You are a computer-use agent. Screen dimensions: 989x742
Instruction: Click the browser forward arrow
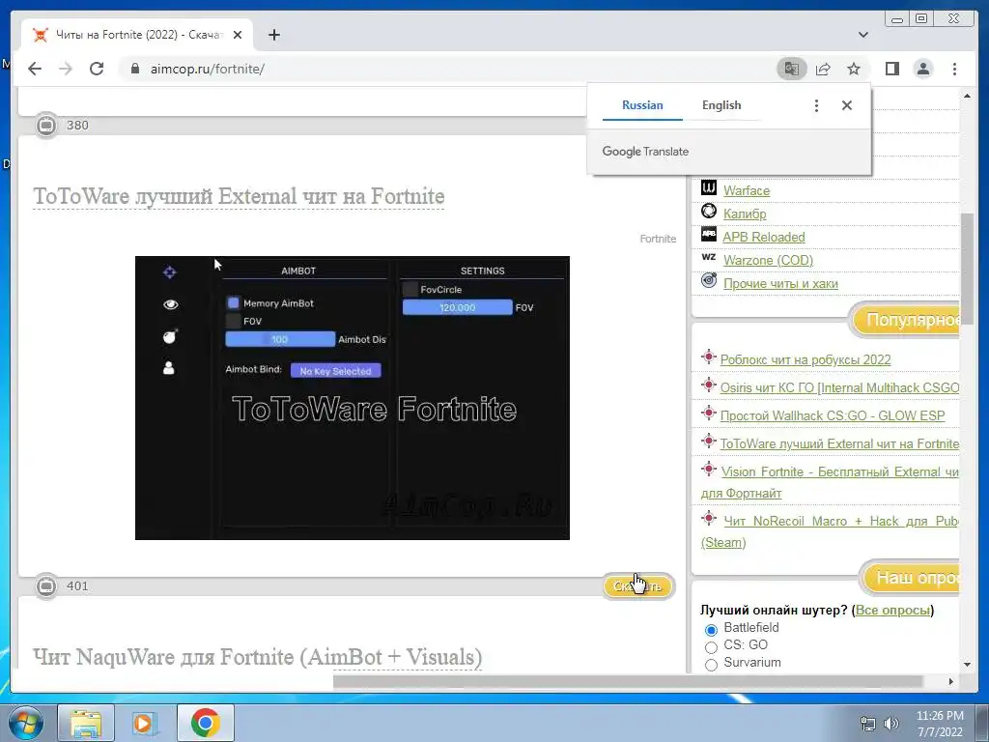click(x=66, y=69)
